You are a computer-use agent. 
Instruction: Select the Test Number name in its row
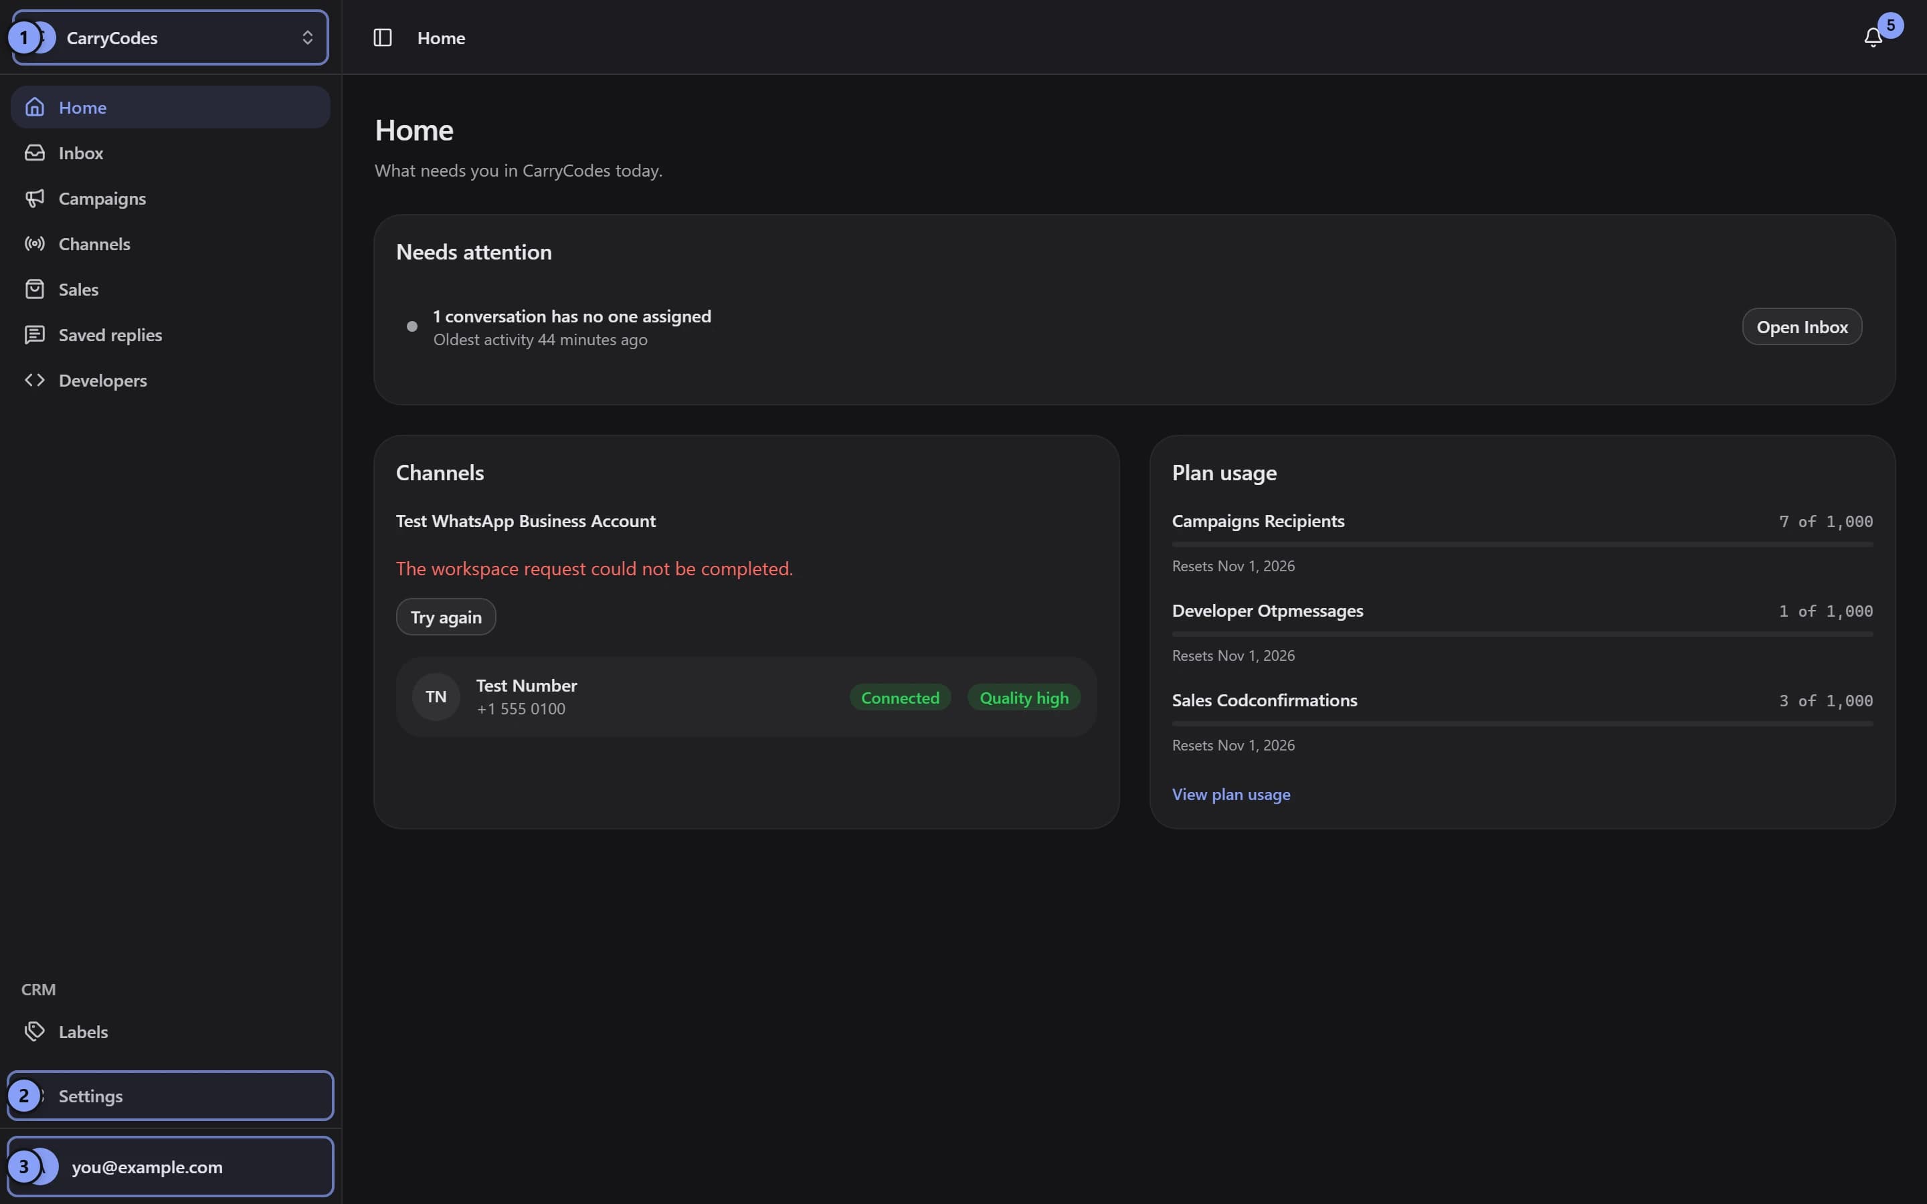(527, 685)
